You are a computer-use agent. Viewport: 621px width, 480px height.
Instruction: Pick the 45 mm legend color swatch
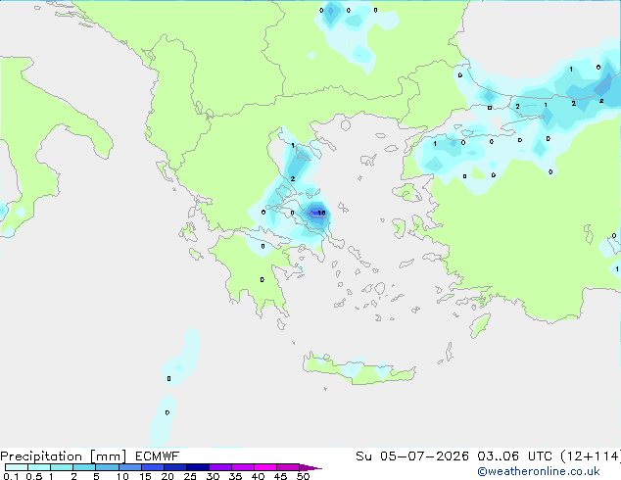pos(288,467)
